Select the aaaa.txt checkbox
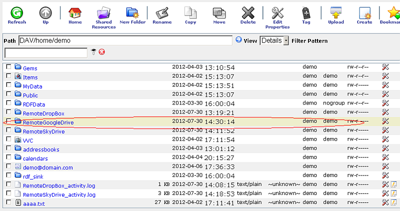 8,203
